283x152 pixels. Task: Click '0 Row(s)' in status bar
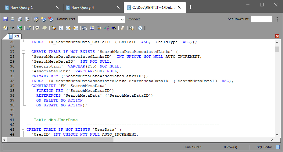[x=231, y=147]
